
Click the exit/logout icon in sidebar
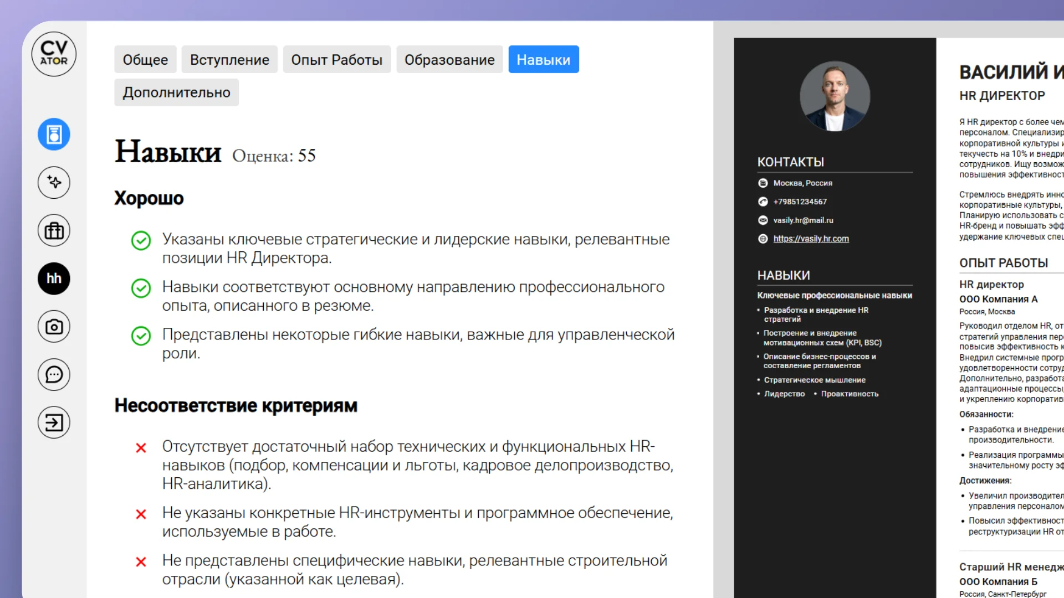pyautogui.click(x=53, y=422)
